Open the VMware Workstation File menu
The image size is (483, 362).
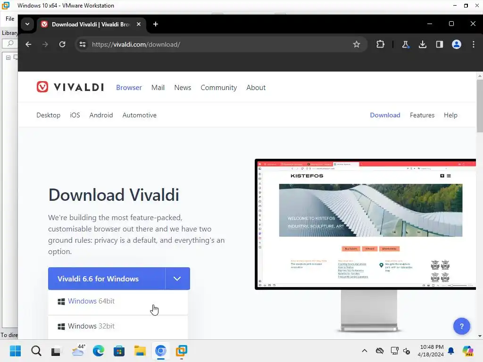coord(10,19)
